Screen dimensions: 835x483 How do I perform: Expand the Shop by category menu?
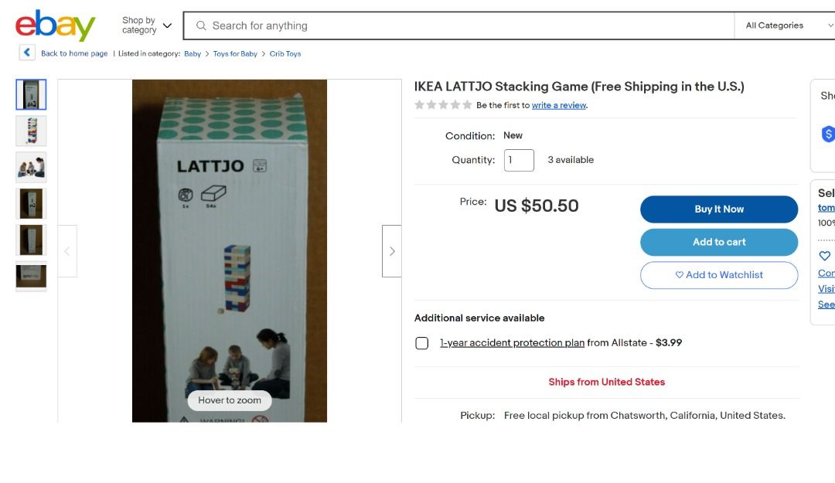point(141,24)
